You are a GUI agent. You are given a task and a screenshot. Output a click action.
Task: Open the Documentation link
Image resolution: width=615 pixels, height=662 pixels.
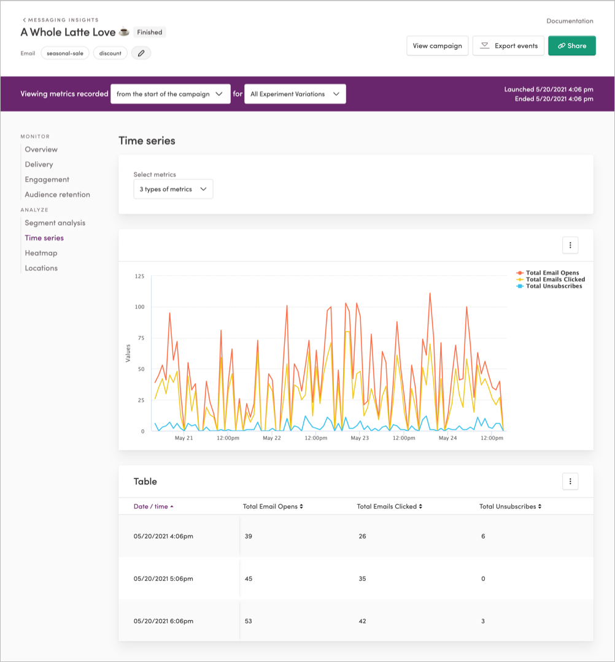[x=570, y=20]
